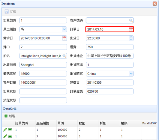Expand the 出貨國家 China dropdown
Viewport: 159px width, 140px height.
pyautogui.click(x=131, y=74)
